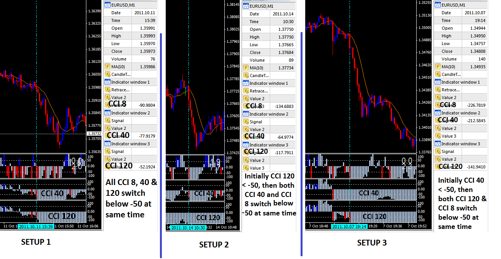
Task: Click the Close value 1.37684
Action: point(286,52)
